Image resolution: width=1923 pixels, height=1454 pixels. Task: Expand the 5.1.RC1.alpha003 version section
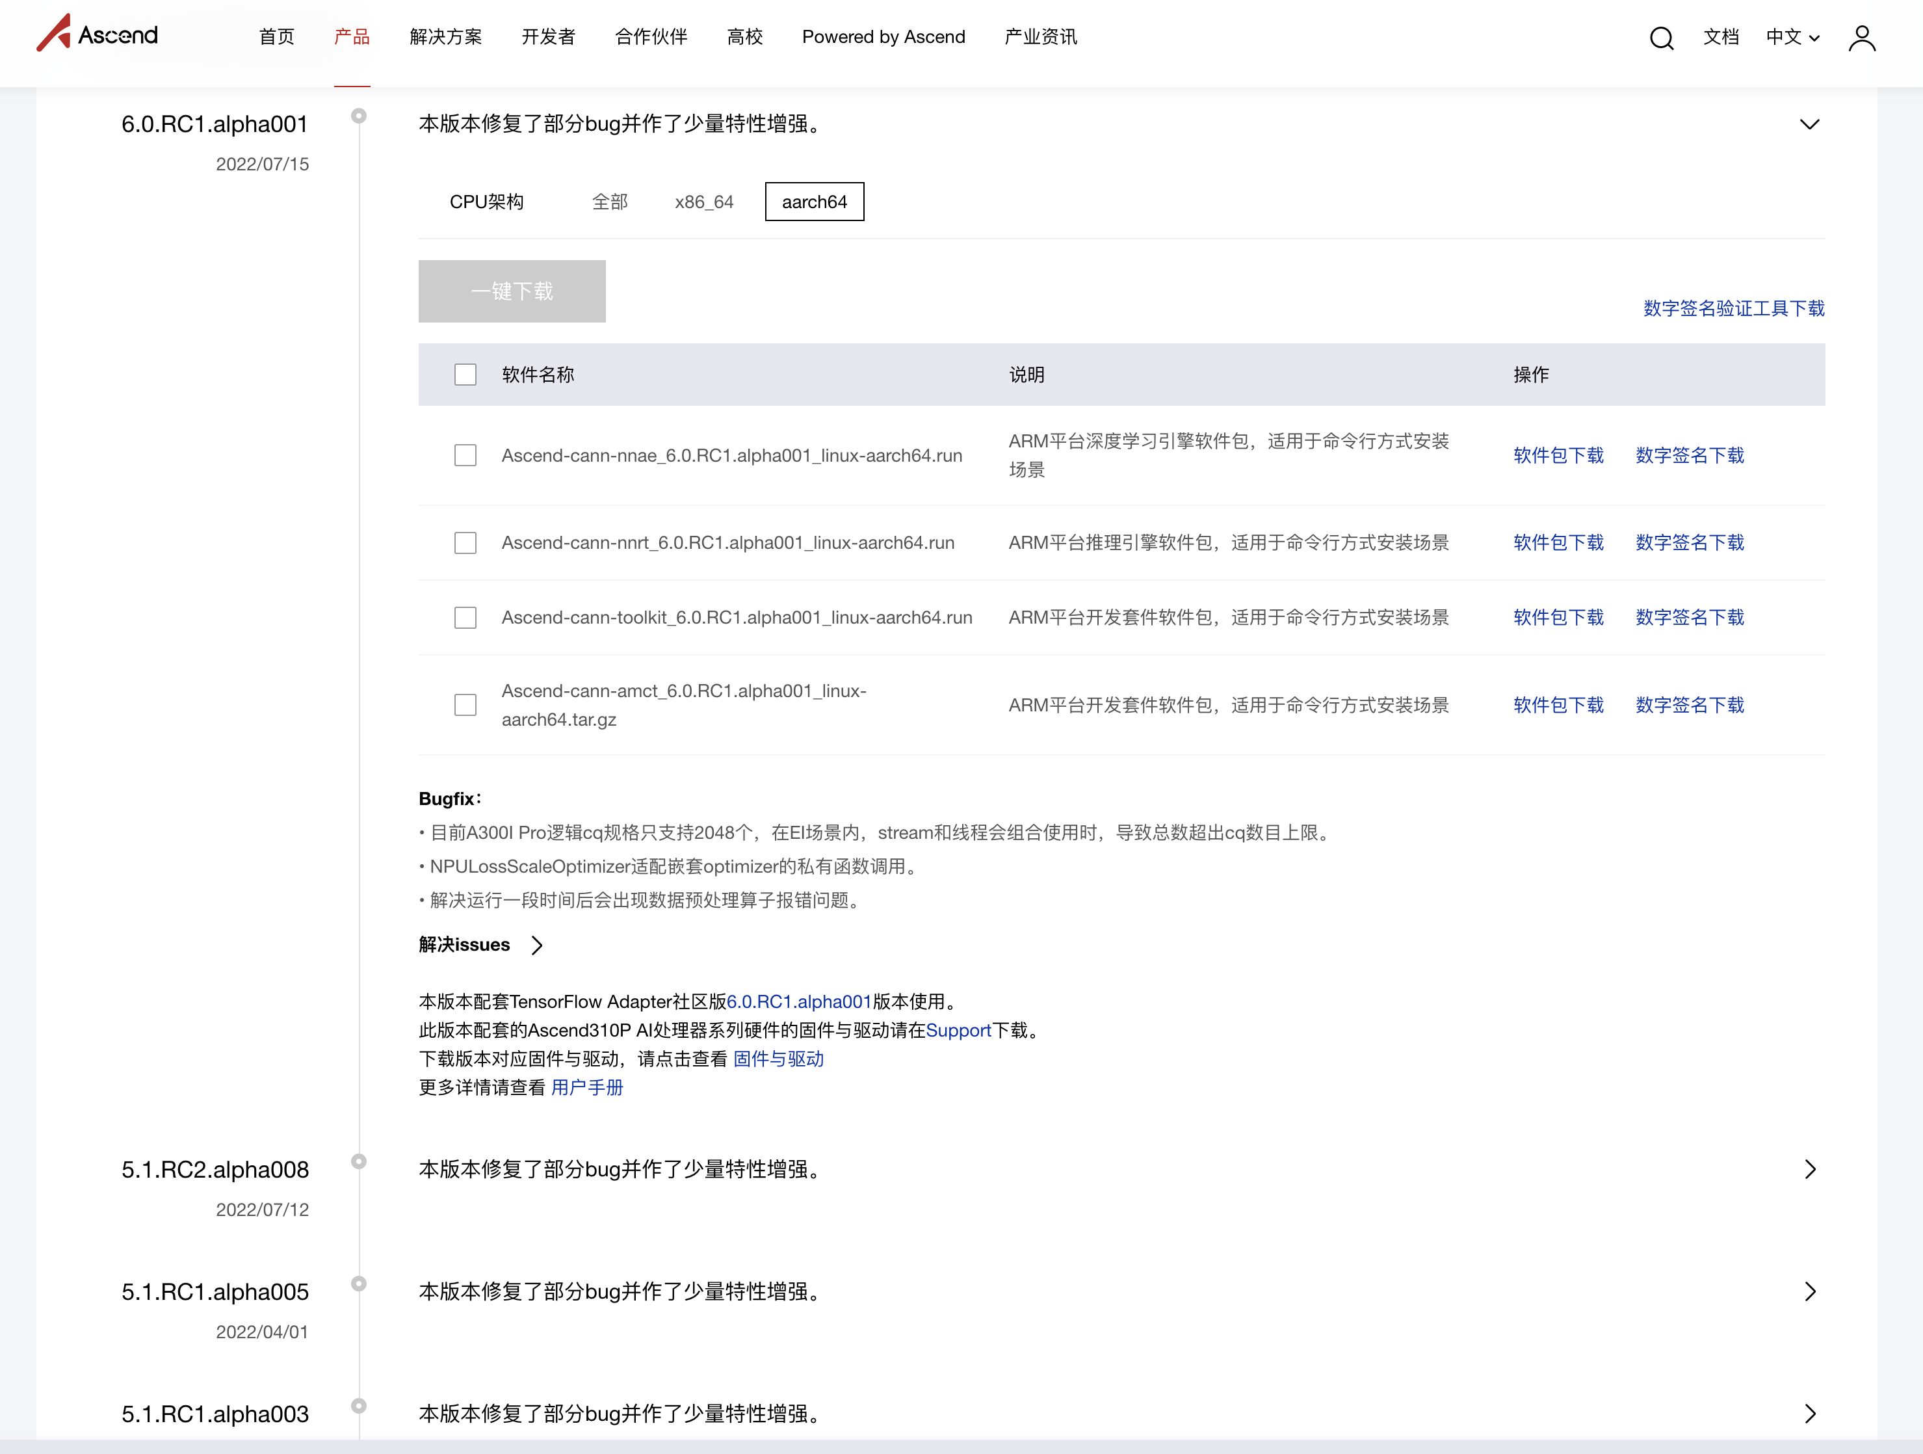pyautogui.click(x=1810, y=1414)
